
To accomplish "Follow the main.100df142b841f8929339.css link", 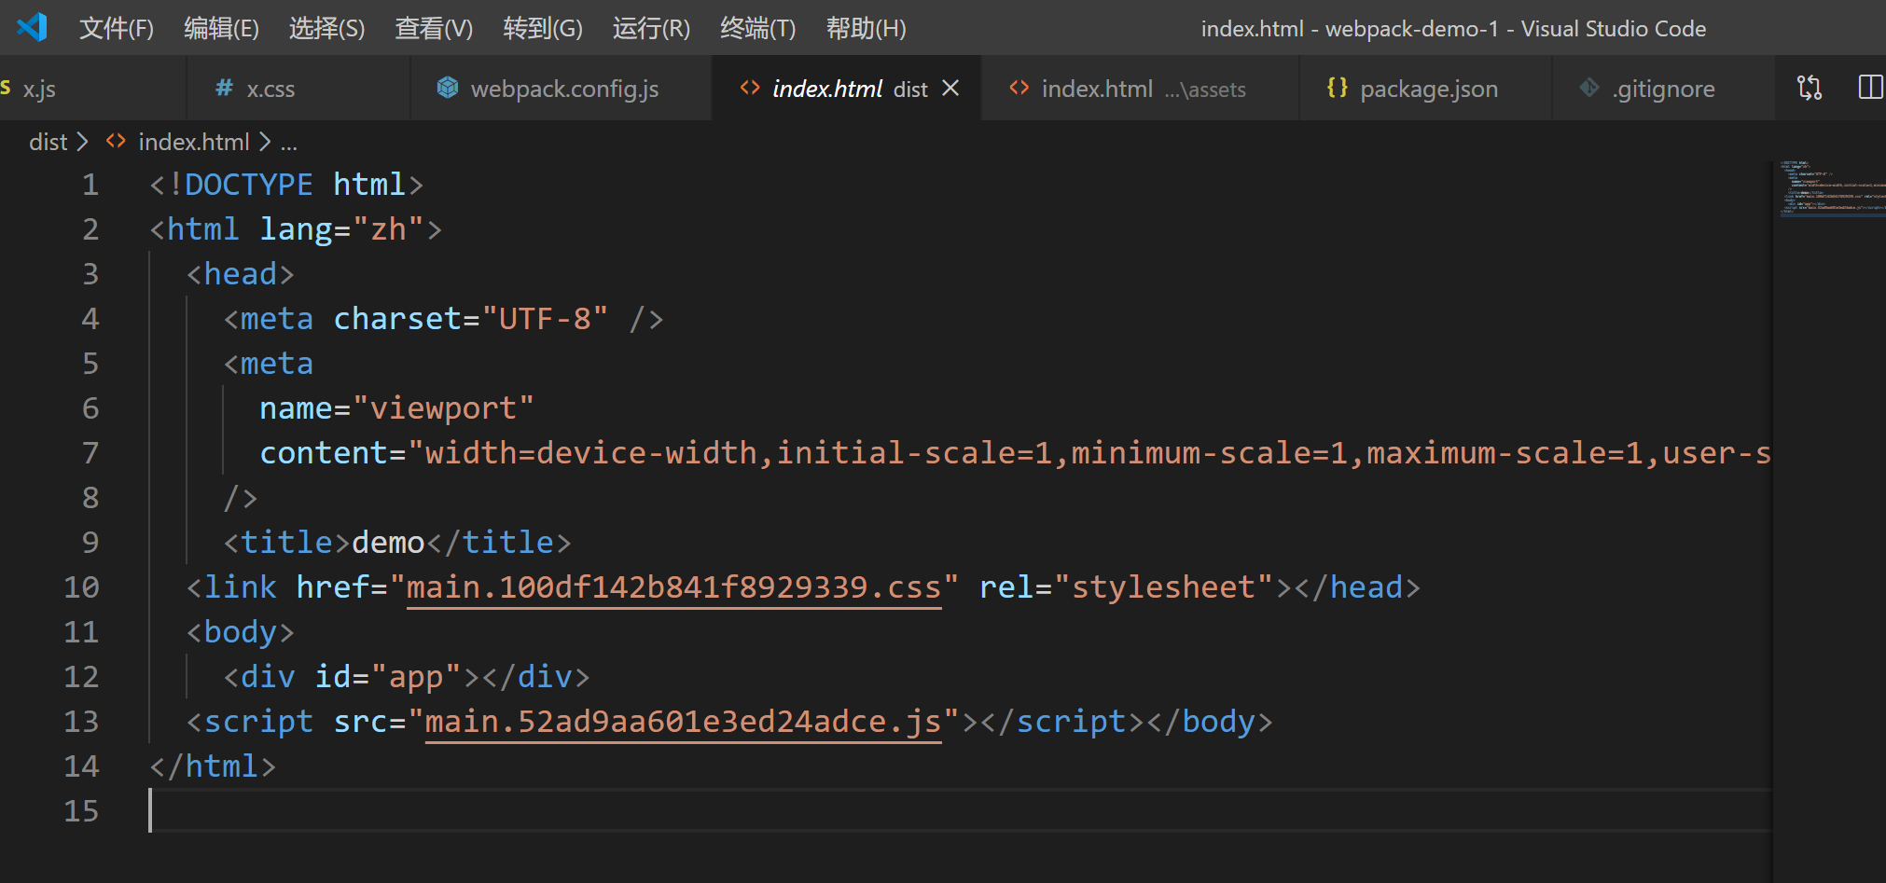I will (673, 587).
